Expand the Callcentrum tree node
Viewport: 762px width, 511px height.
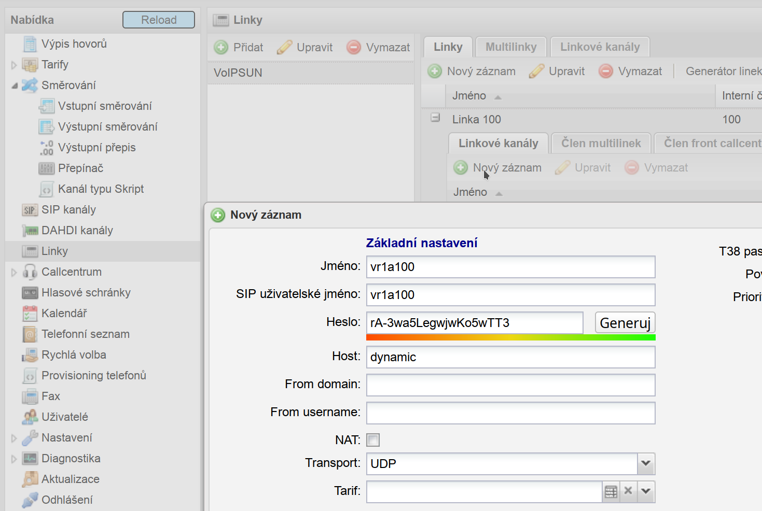pos(14,273)
